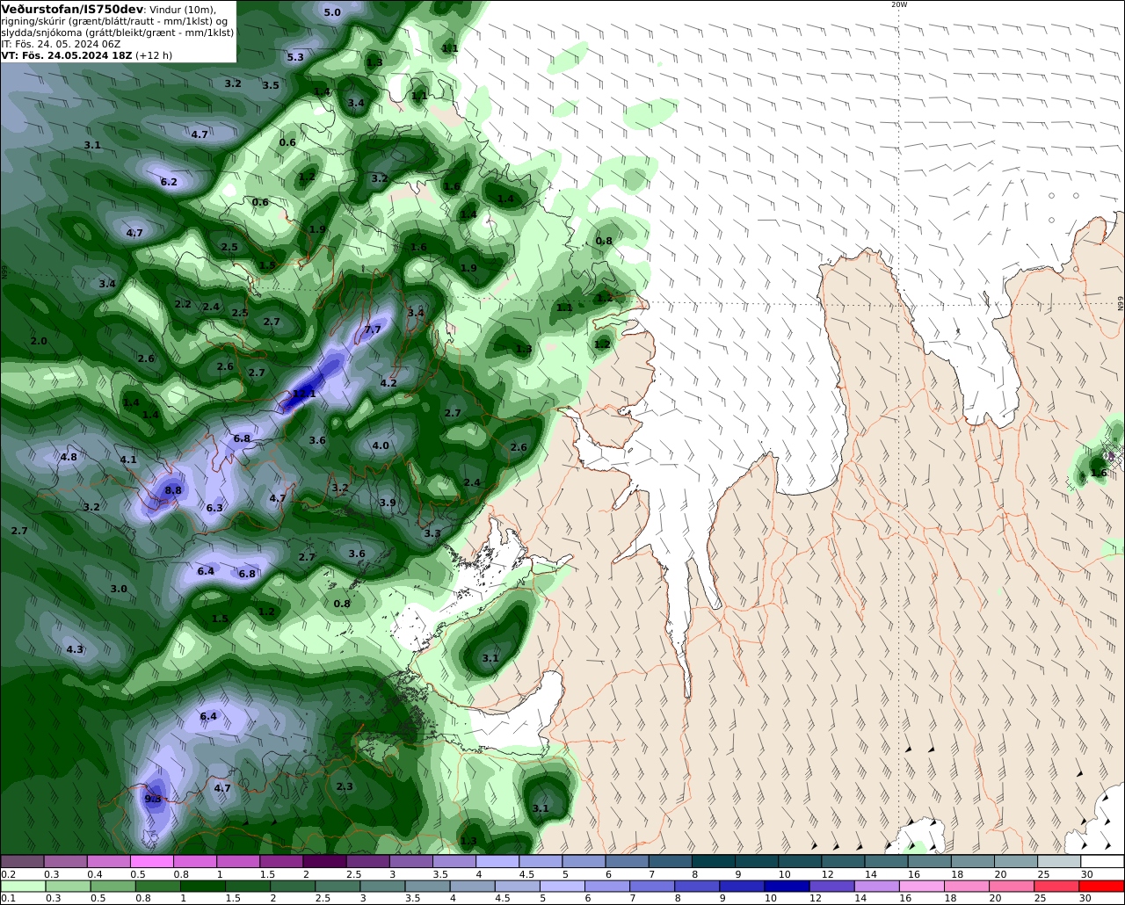Viewport: 1125px width, 905px height.
Task: Click the 3.9 precipitation label
Action: (388, 503)
